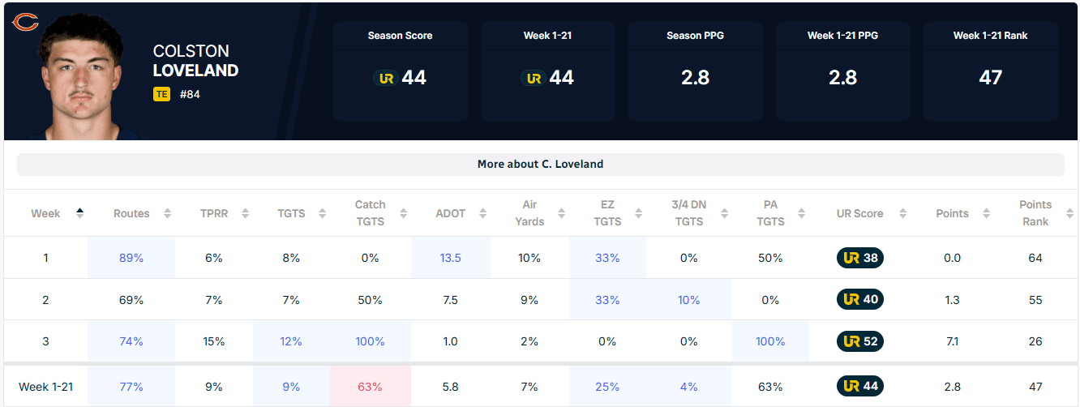Viewport: 1080px width, 407px height.
Task: Click the UR logo in Week 1-21 card
Action: tap(532, 79)
